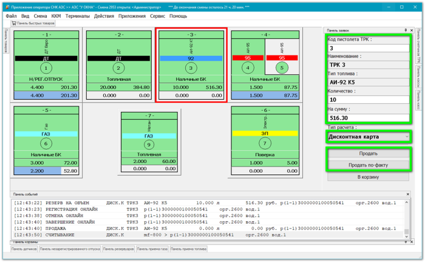Click the Количество input field
The height and width of the screenshot is (262, 425).
(x=369, y=100)
